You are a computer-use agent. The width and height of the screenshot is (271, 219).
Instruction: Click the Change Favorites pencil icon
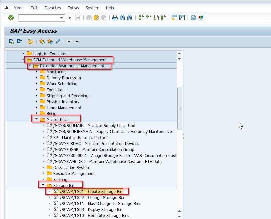point(58,42)
